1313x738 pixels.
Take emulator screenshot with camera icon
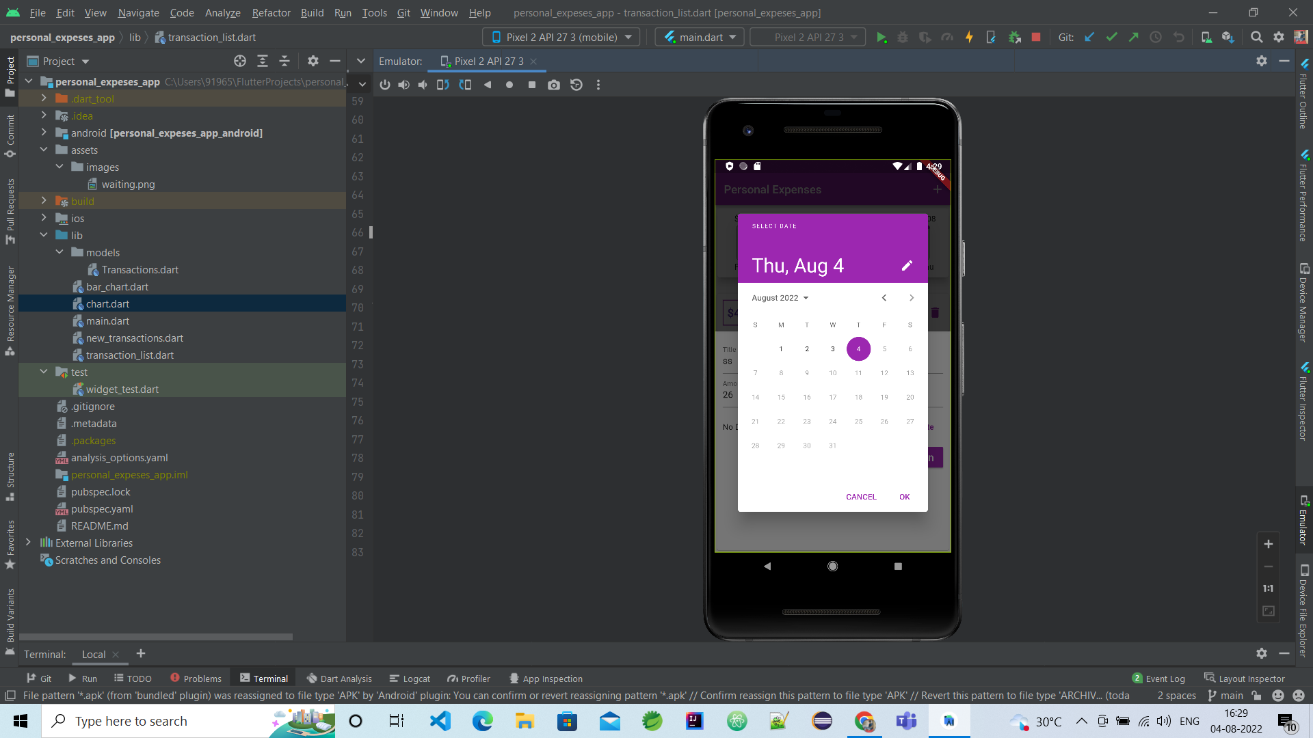(x=554, y=85)
